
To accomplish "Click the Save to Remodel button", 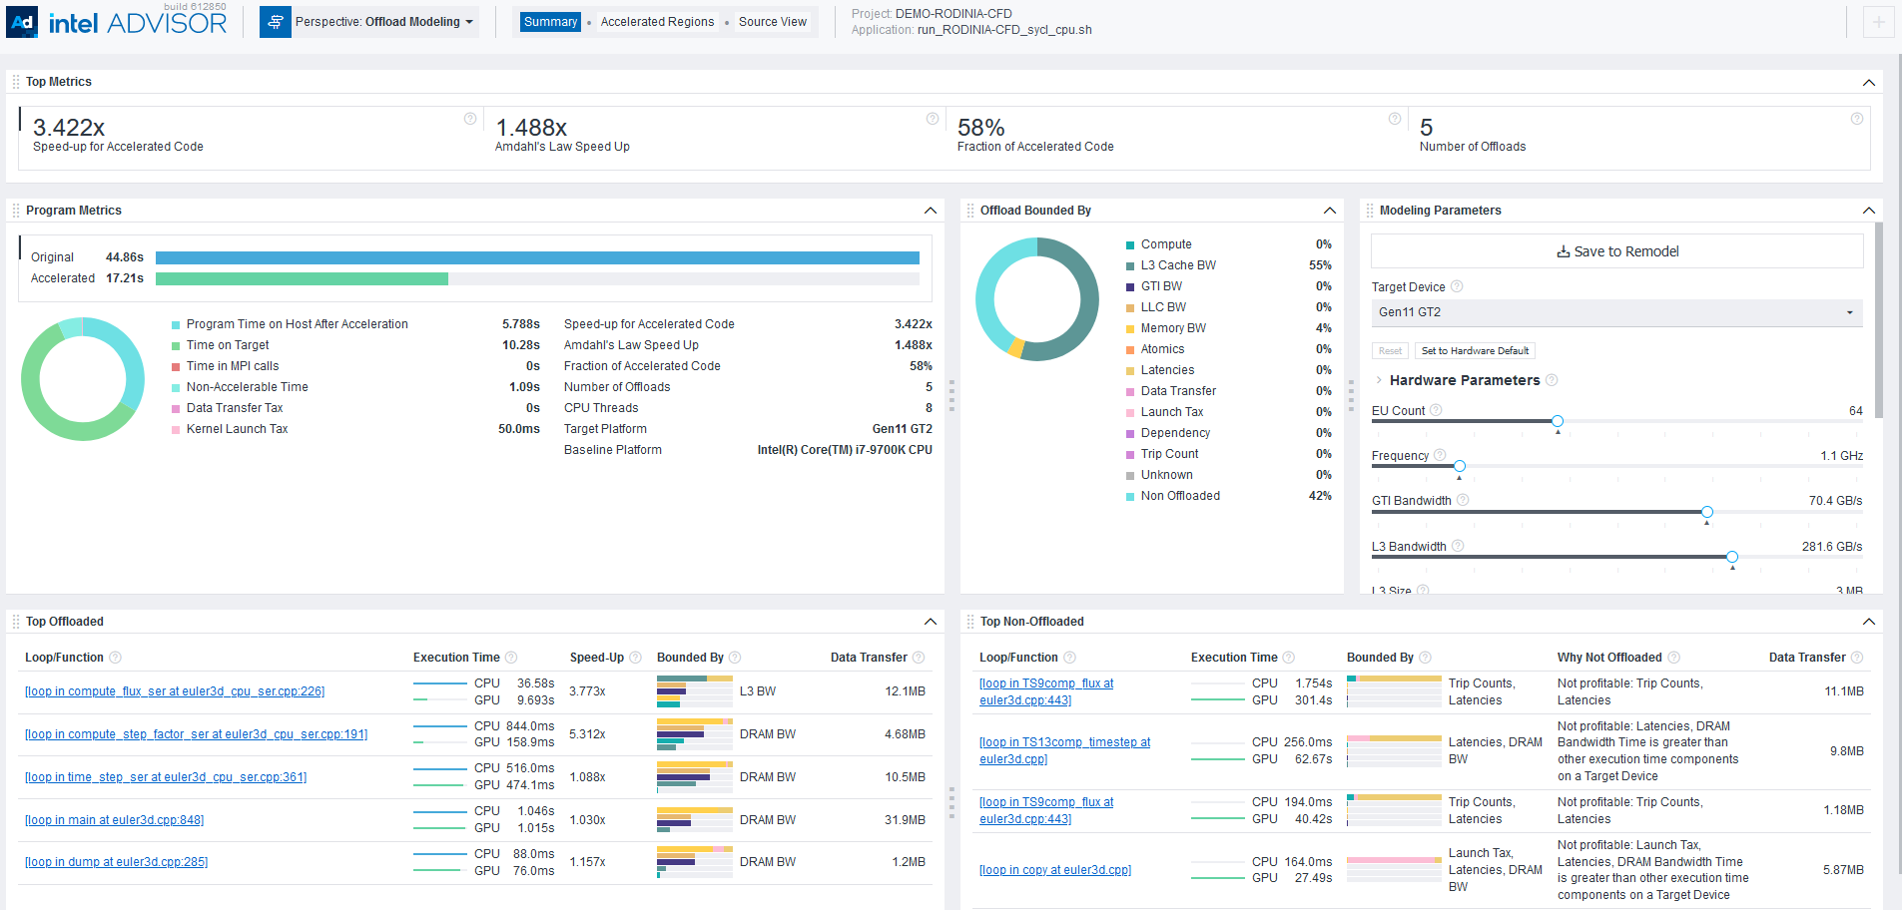I will click(1616, 251).
